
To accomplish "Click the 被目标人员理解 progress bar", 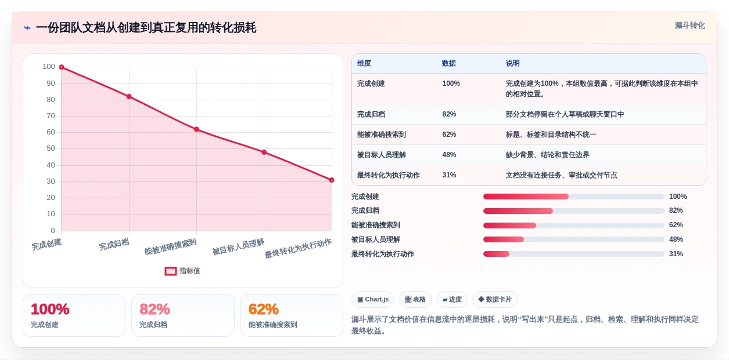I will click(574, 239).
